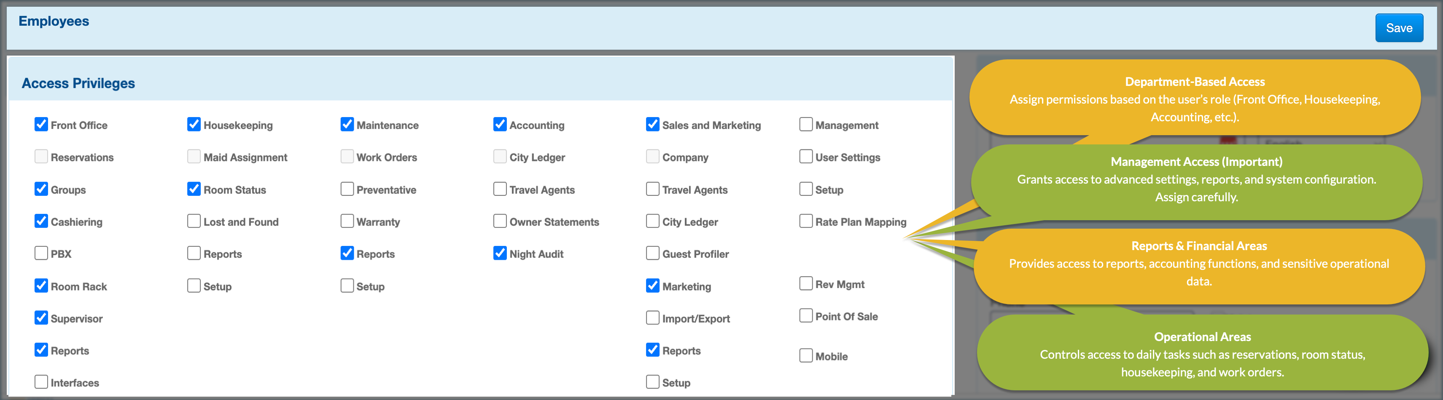Image resolution: width=1443 pixels, height=400 pixels.
Task: Enable the Management checkbox
Action: click(x=805, y=124)
